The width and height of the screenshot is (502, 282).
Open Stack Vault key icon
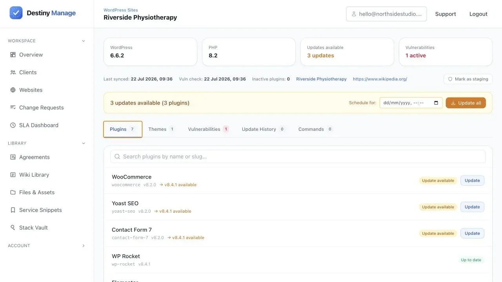click(13, 228)
